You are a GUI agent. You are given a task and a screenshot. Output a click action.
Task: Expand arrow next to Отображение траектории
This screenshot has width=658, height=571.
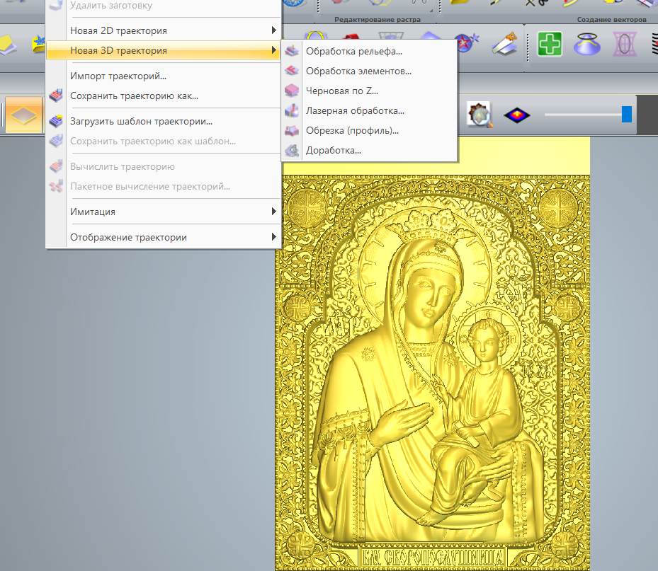[x=273, y=237]
